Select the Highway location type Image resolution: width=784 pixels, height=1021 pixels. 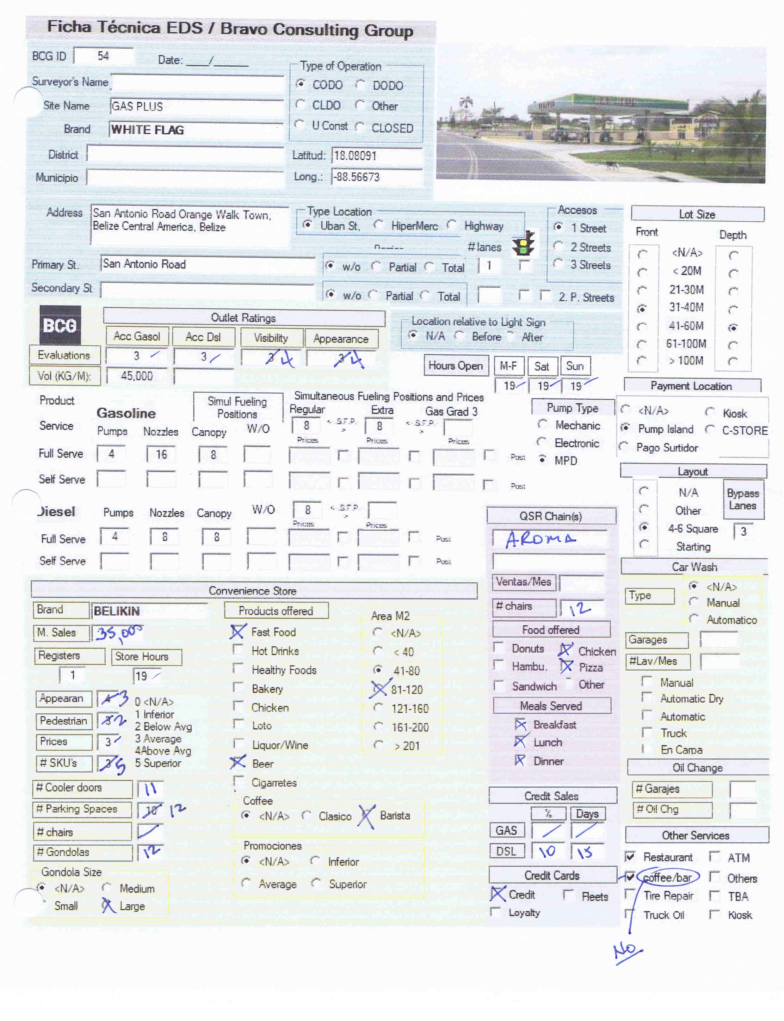coord(451,225)
